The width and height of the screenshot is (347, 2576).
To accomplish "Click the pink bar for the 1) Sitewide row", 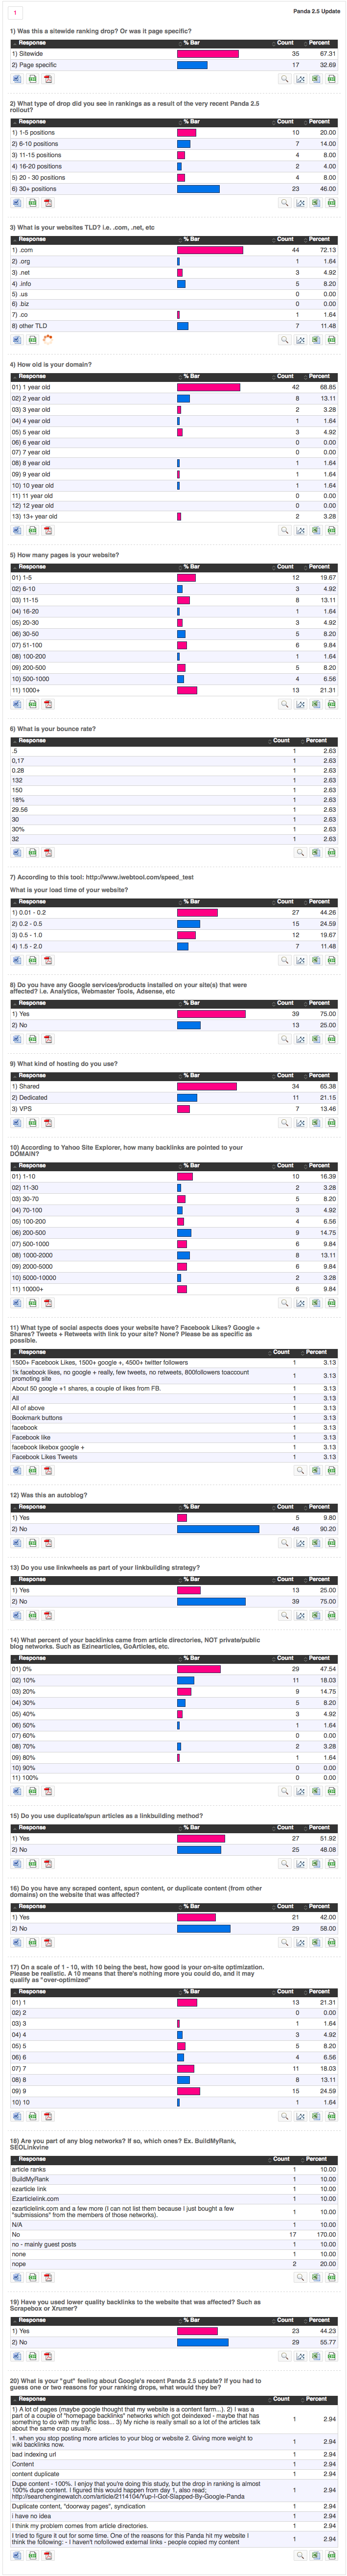I will (x=208, y=54).
